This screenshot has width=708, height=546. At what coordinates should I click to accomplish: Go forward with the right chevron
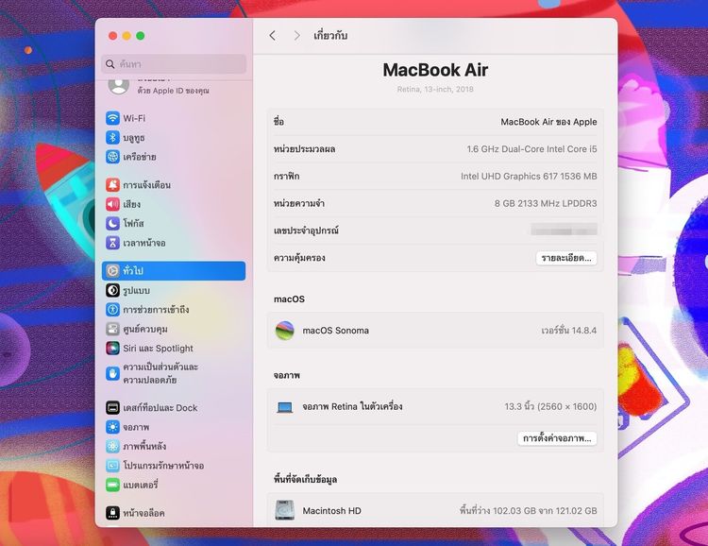coord(296,35)
